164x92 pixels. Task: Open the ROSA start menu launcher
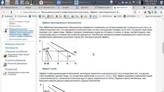[x=2, y=3]
